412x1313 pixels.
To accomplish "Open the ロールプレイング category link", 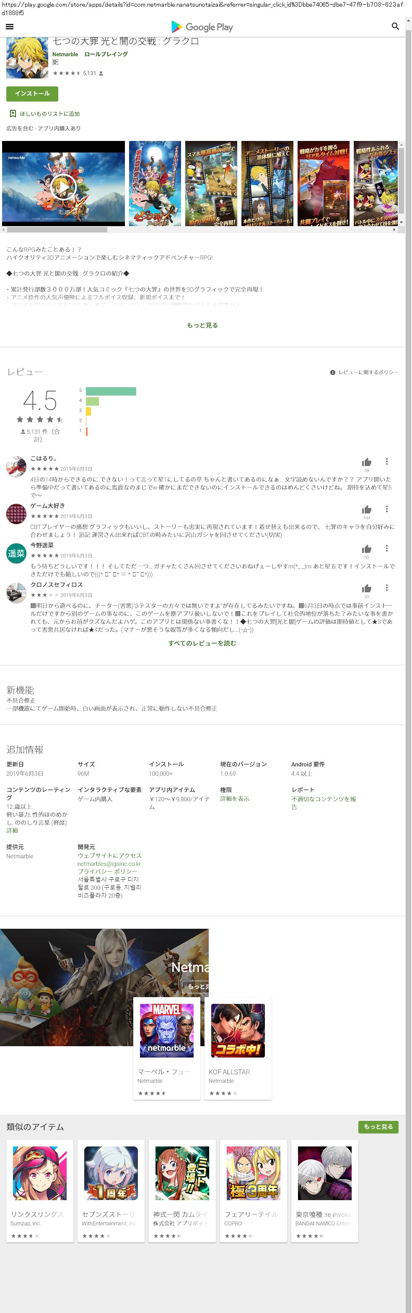I will tap(106, 54).
